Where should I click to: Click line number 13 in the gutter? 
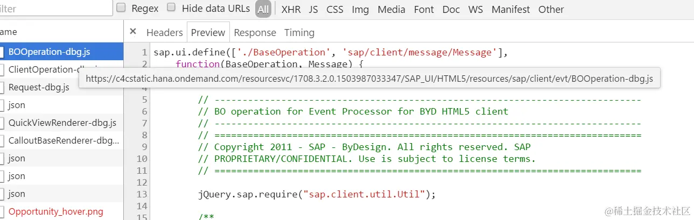pyautogui.click(x=142, y=194)
